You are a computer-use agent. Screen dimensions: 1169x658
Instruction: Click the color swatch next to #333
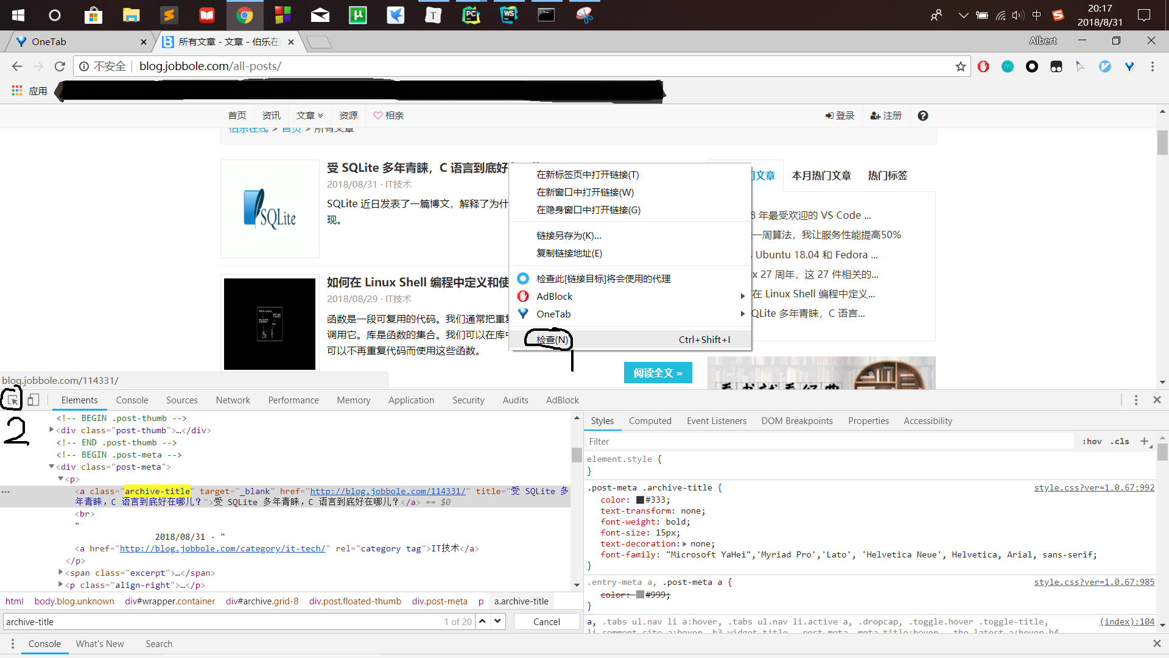(x=640, y=500)
